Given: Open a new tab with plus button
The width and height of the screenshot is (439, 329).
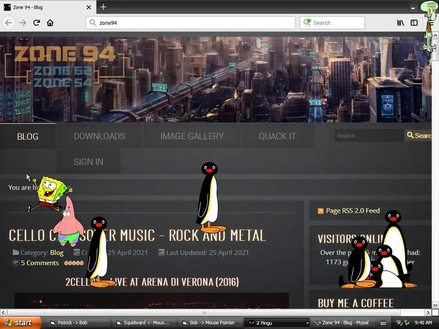Looking at the screenshot, I should 103,7.
